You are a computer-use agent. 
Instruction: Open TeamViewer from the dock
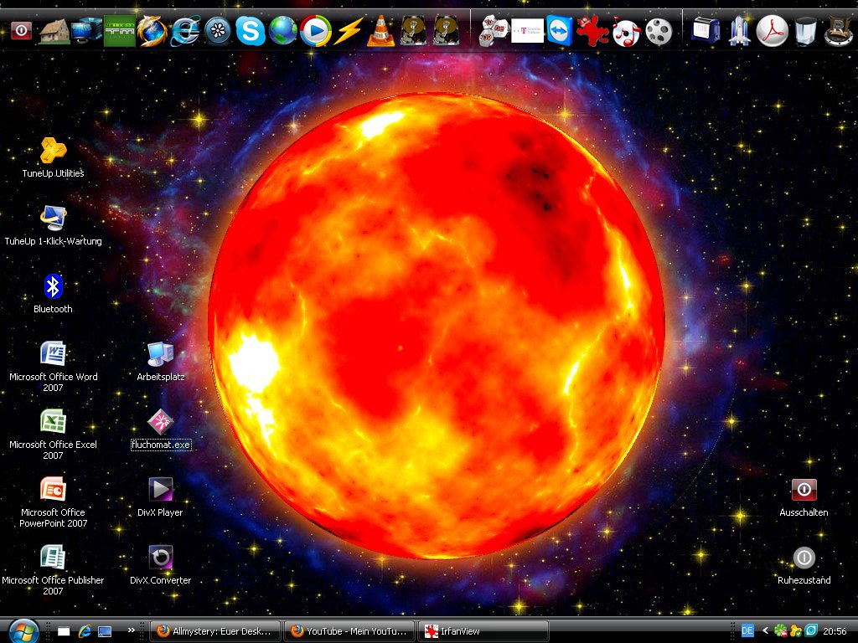point(559,31)
